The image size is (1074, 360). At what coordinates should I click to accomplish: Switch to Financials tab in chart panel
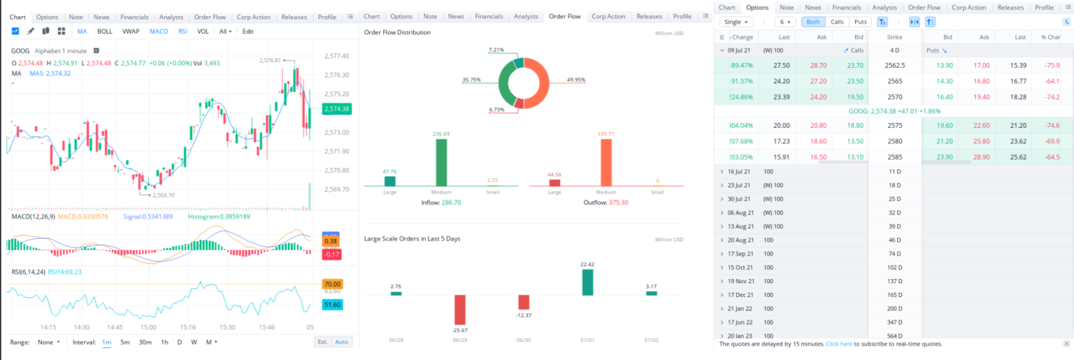tap(134, 17)
